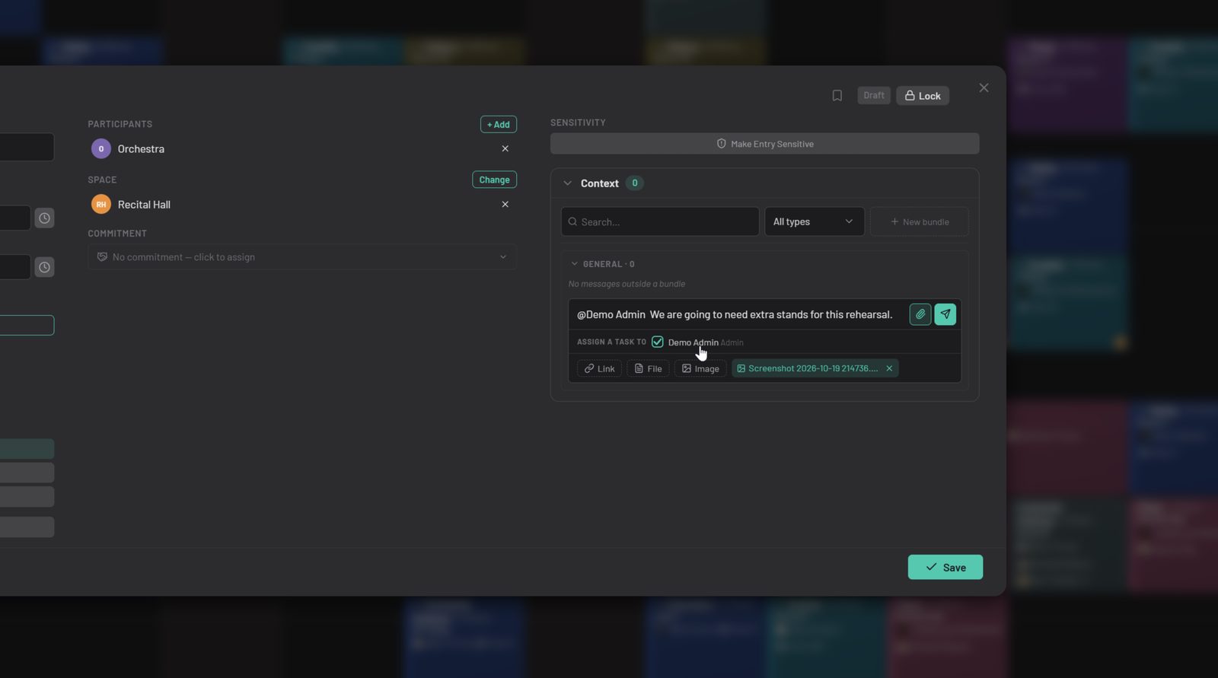
Task: Select the Recital Hall space name
Action: [x=144, y=204]
